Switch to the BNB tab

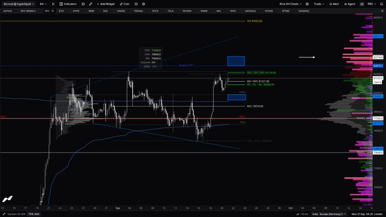[91, 11]
